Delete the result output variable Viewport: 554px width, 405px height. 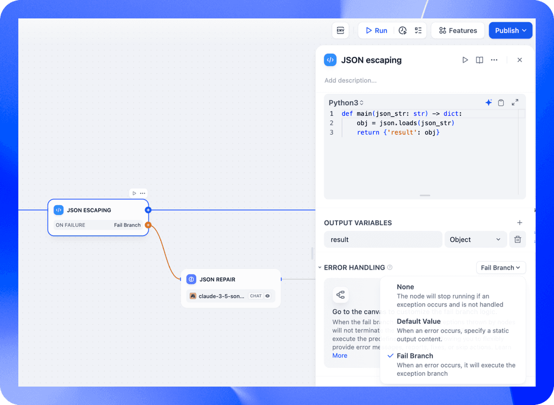tap(517, 239)
